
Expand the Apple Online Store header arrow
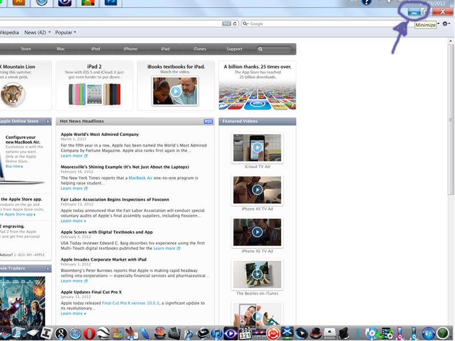coord(48,122)
